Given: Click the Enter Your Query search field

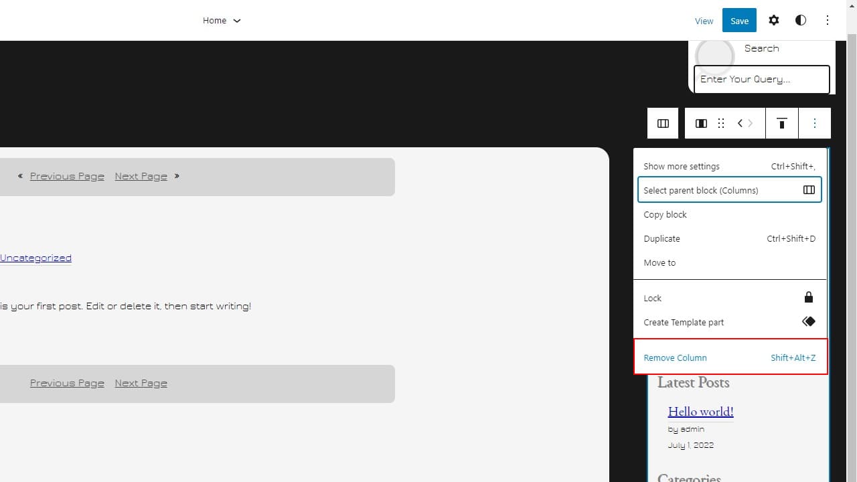Looking at the screenshot, I should (x=761, y=79).
